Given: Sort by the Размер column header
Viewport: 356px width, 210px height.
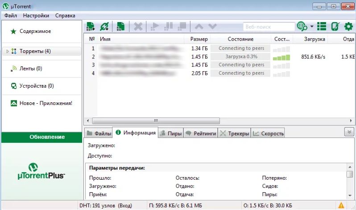Looking at the screenshot, I should pos(198,39).
